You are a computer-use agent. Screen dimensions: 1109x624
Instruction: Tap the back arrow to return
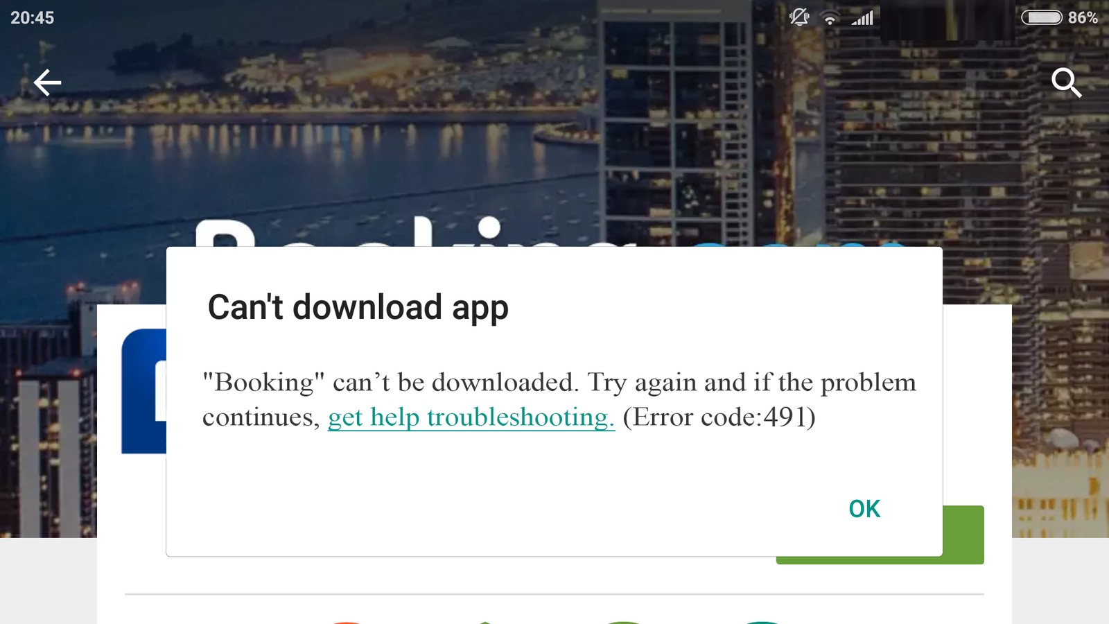[47, 83]
